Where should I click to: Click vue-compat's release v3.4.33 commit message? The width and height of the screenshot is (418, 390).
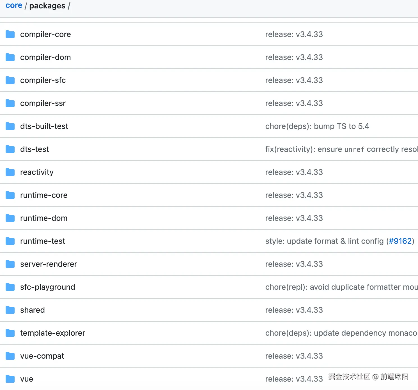pyautogui.click(x=294, y=356)
